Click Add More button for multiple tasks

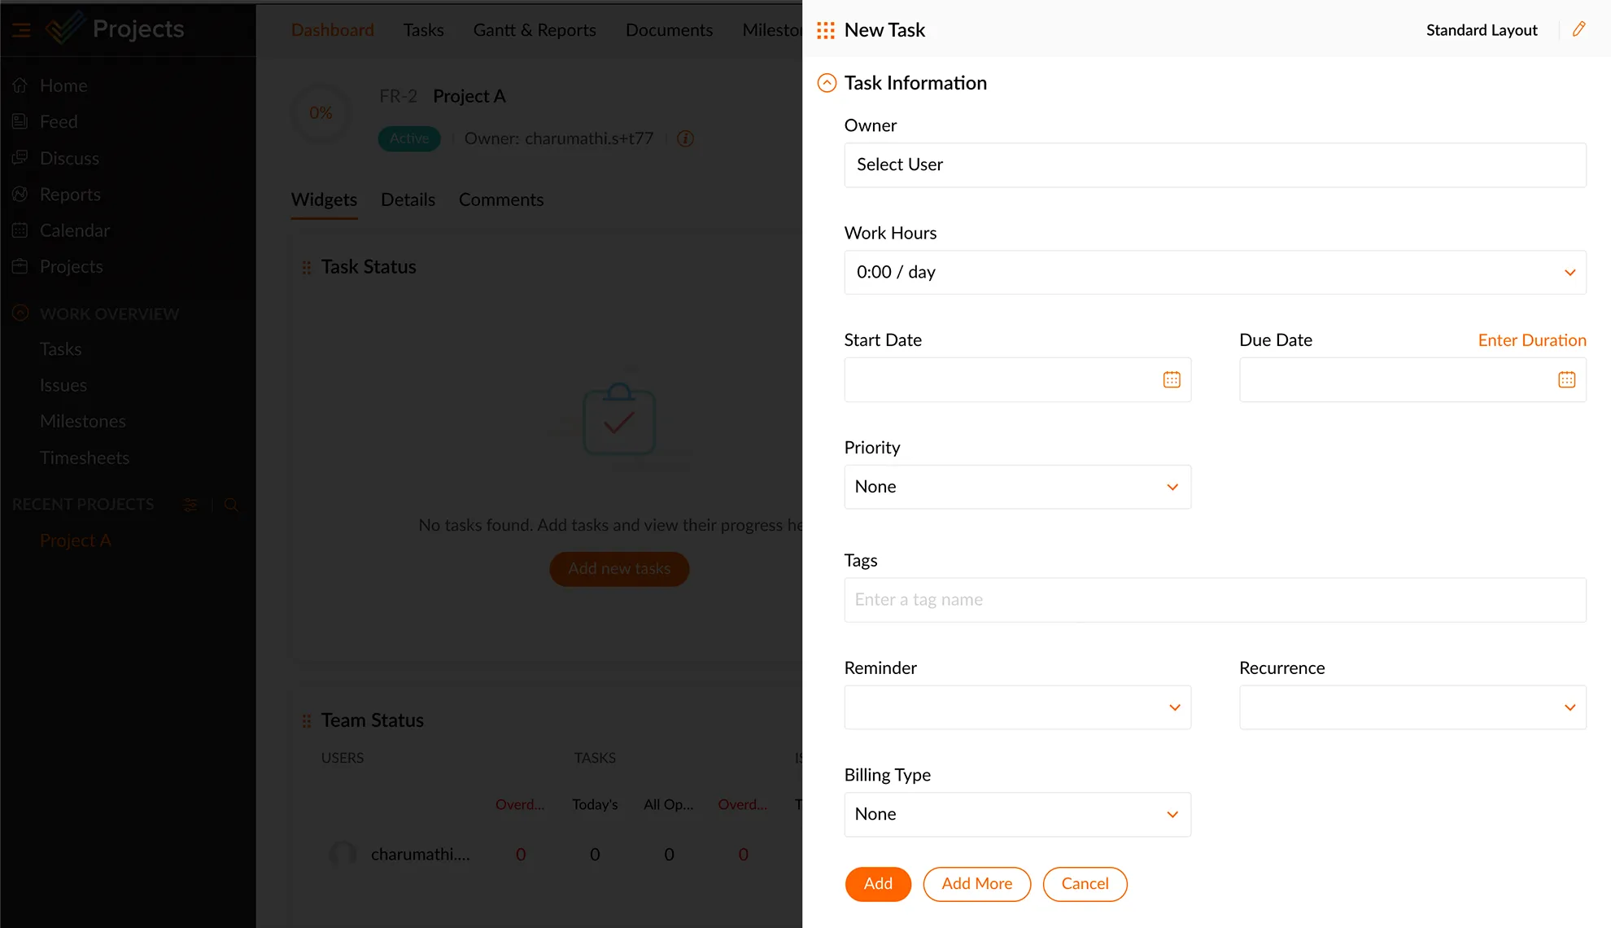click(x=977, y=884)
